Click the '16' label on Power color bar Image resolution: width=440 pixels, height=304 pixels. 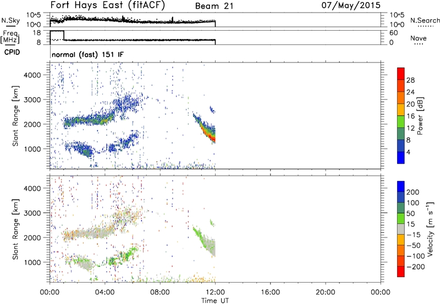410,116
